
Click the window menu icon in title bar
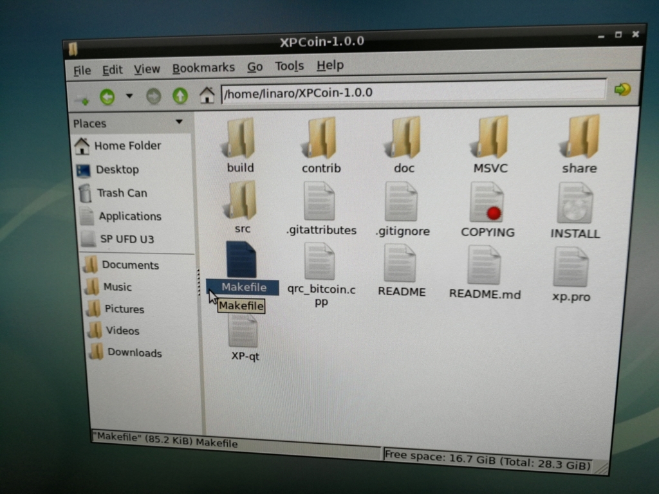[x=73, y=49]
